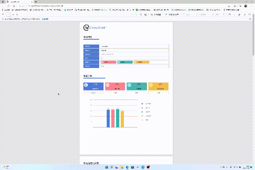The image size is (255, 170).
Task: Click the CrossMark logo icon
Action: pyautogui.click(x=86, y=28)
